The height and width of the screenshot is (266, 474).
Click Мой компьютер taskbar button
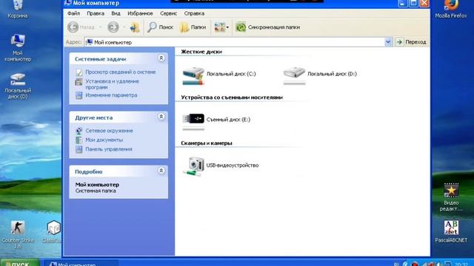(x=81, y=263)
